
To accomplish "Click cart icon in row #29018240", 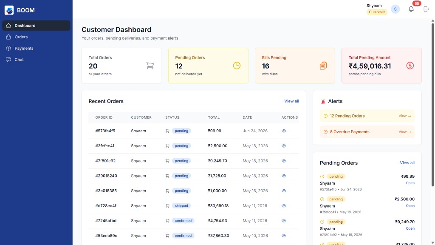I will tap(167, 176).
